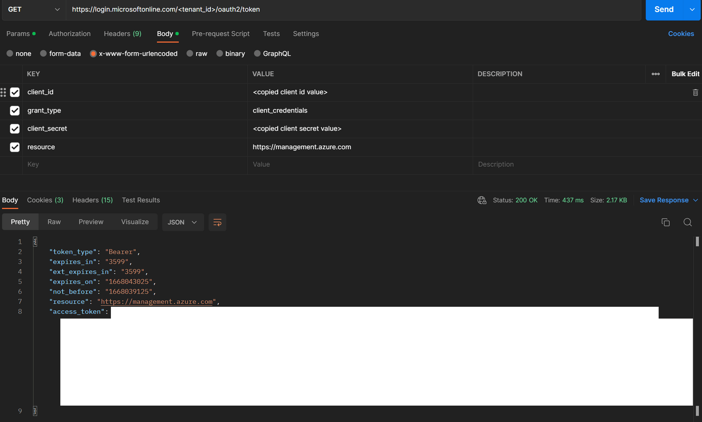Expand the Send button arrow options
Image resolution: width=702 pixels, height=422 pixels.
click(x=692, y=9)
